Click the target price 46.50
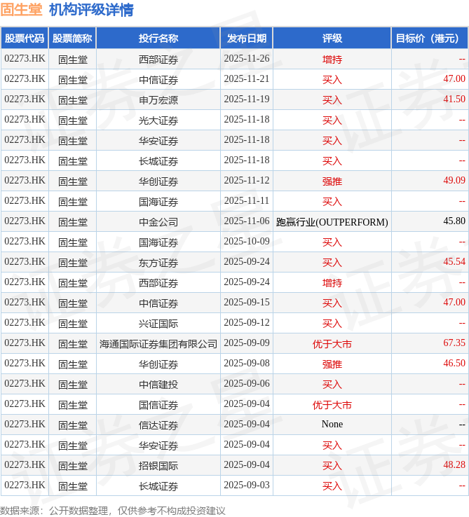 pos(454,364)
